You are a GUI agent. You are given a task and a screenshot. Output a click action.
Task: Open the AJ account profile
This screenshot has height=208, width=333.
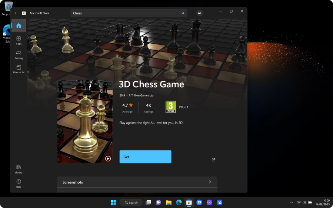pyautogui.click(x=199, y=13)
